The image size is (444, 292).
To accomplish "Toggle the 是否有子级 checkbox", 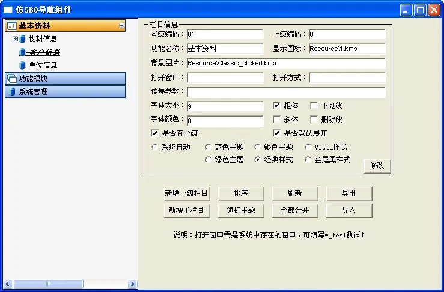I will pyautogui.click(x=154, y=133).
